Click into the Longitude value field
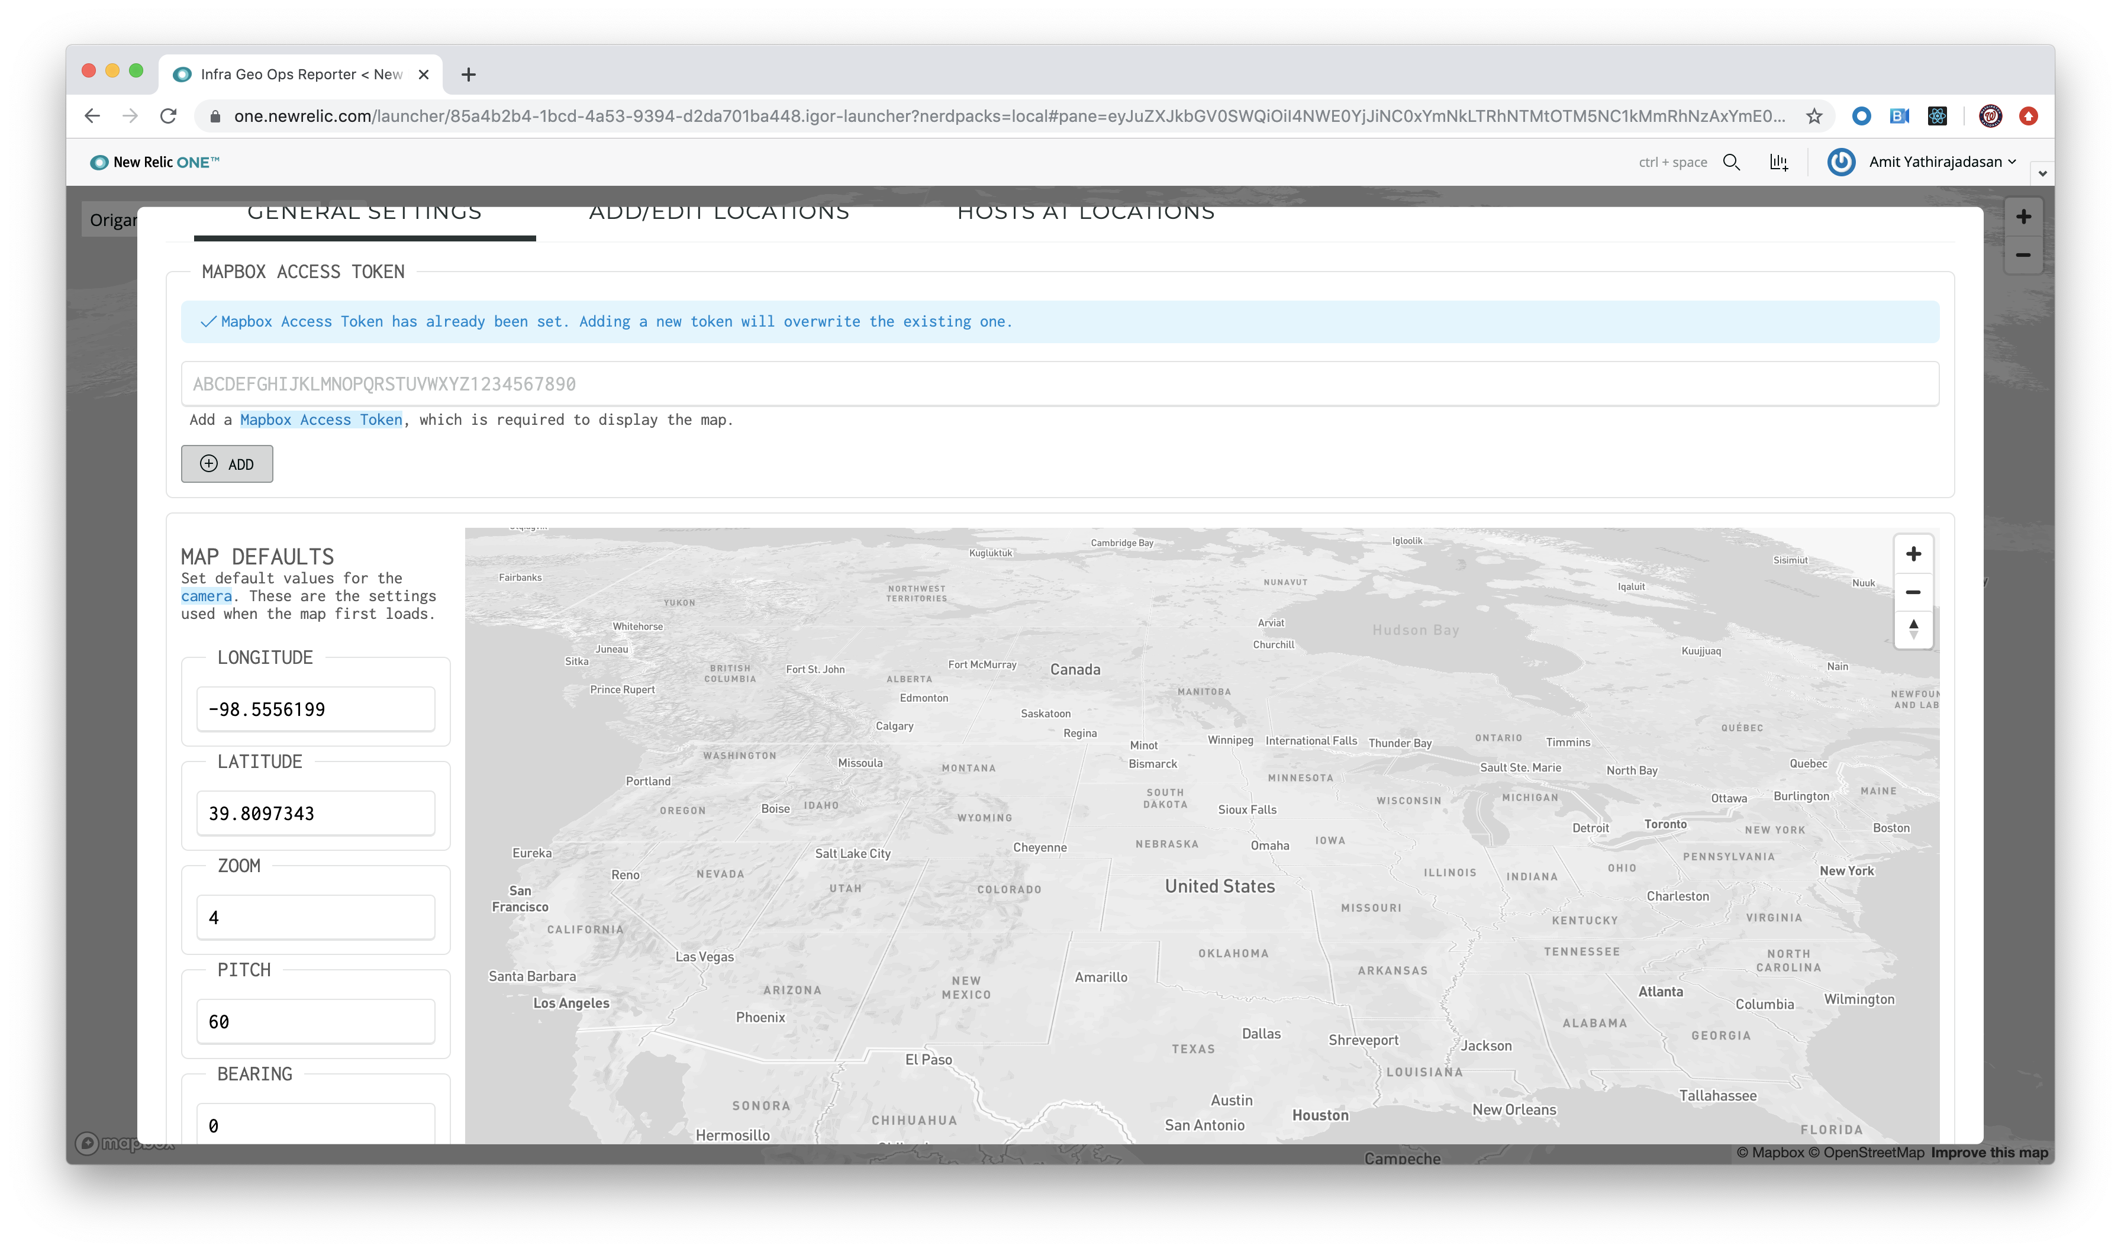This screenshot has height=1252, width=2121. tap(315, 709)
